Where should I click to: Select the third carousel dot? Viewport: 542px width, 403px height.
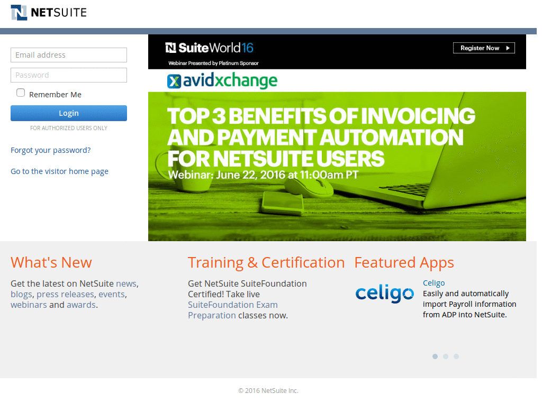[456, 356]
